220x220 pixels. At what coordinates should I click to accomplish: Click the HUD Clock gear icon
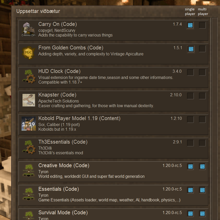pyautogui.click(x=29, y=77)
